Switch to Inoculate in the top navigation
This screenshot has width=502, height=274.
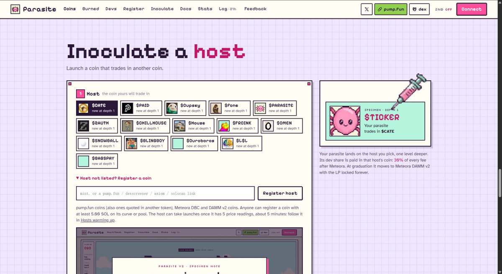[162, 9]
